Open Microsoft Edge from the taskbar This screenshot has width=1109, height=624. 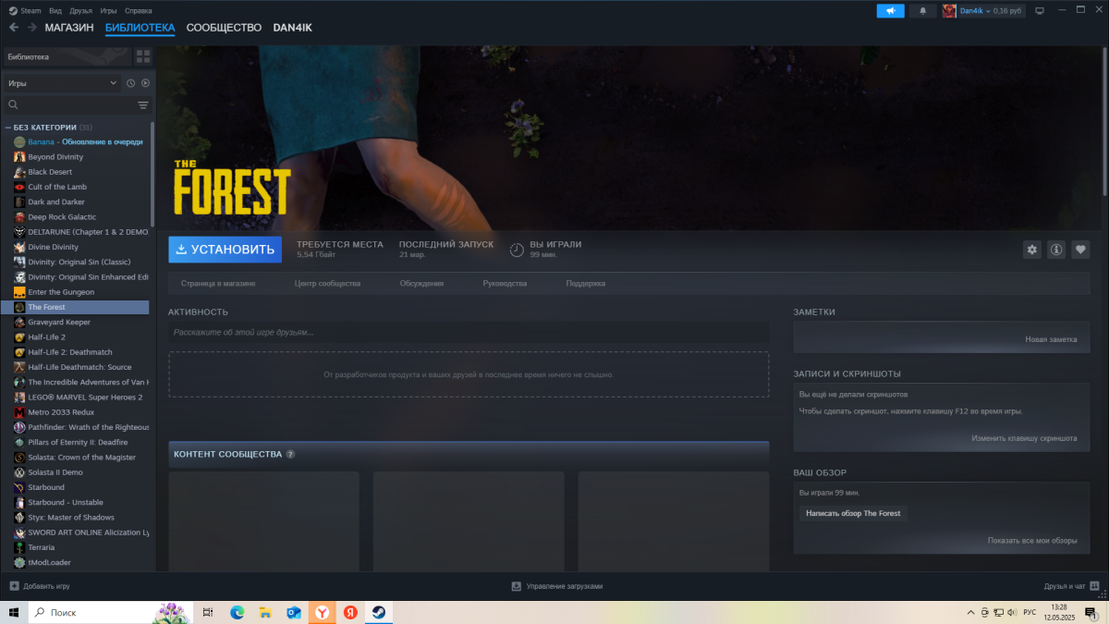[x=237, y=612]
